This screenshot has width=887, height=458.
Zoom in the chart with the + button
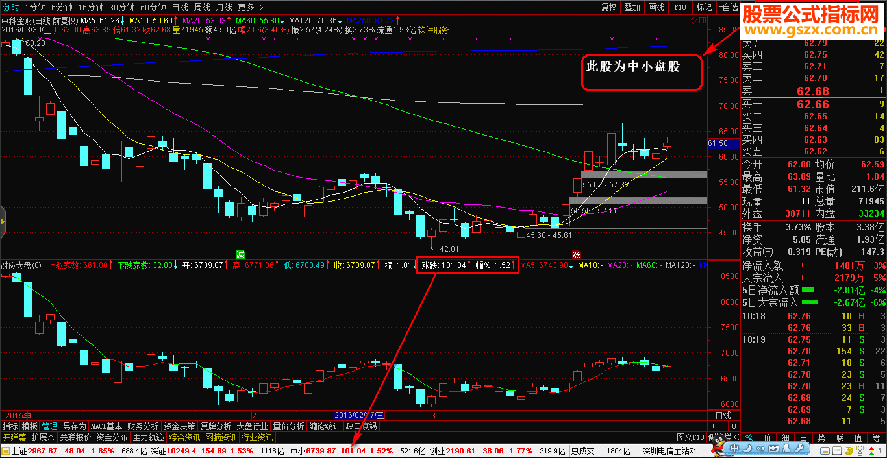(x=713, y=426)
